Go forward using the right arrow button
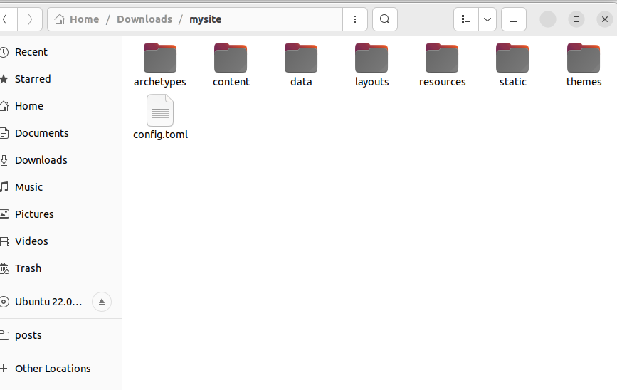The image size is (617, 390). pyautogui.click(x=30, y=19)
